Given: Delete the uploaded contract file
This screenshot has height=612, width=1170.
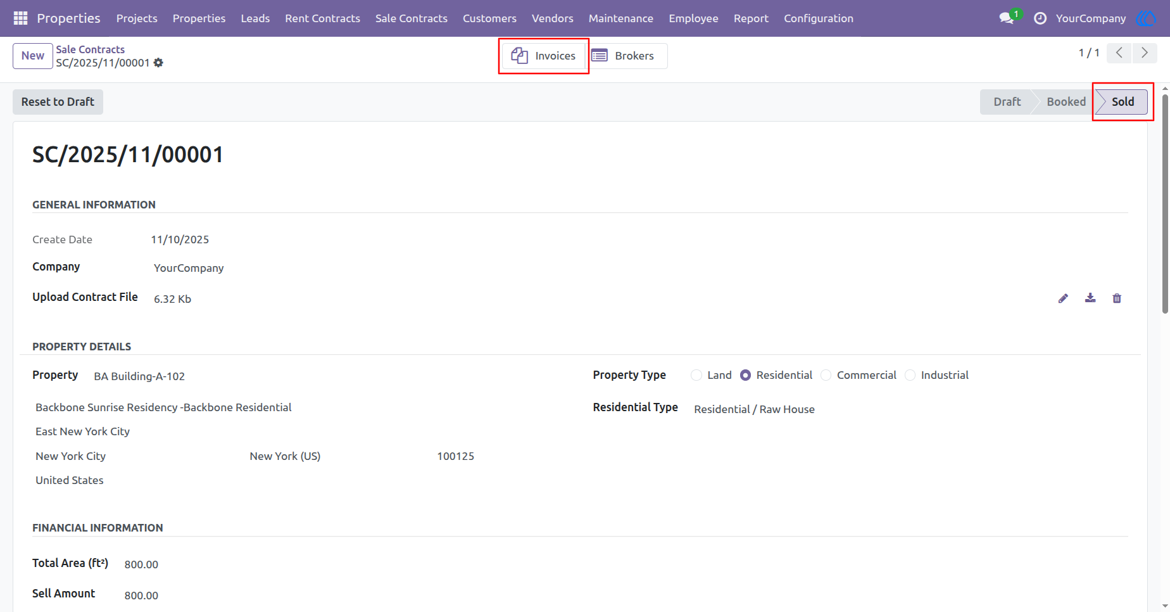Looking at the screenshot, I should coord(1117,298).
